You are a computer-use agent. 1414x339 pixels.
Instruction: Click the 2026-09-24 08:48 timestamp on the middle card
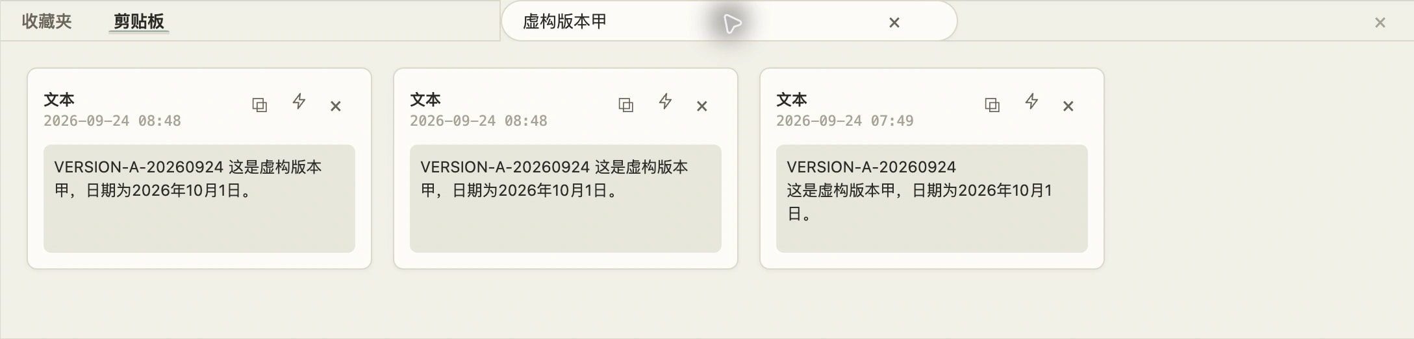[x=478, y=121]
